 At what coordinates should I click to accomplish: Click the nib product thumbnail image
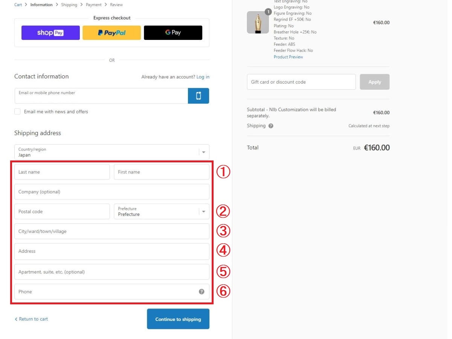click(x=258, y=23)
